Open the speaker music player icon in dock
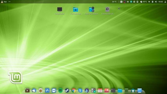The image size is (167, 94). tap(40, 91)
